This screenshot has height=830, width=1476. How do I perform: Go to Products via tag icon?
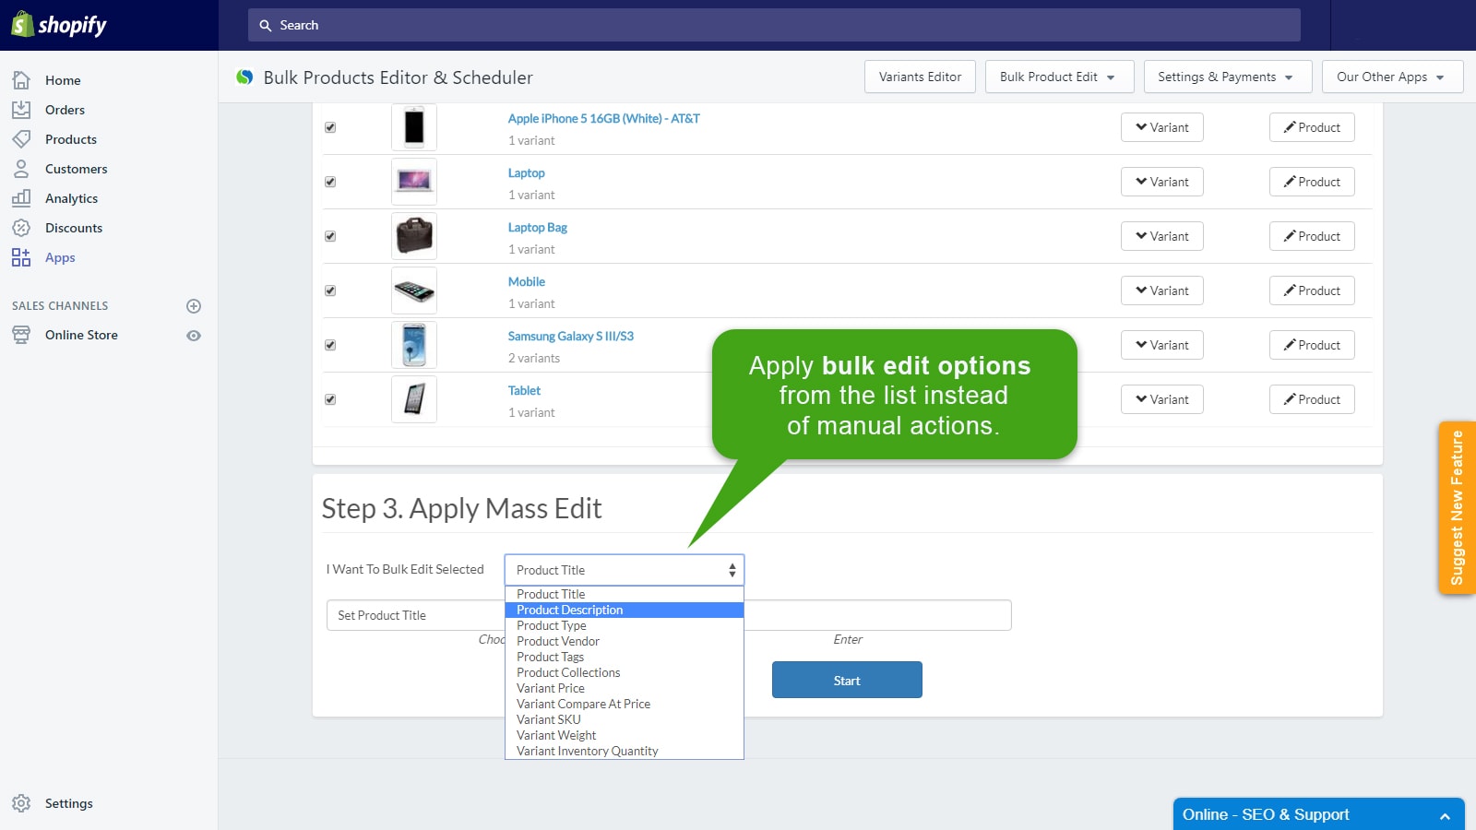21,139
